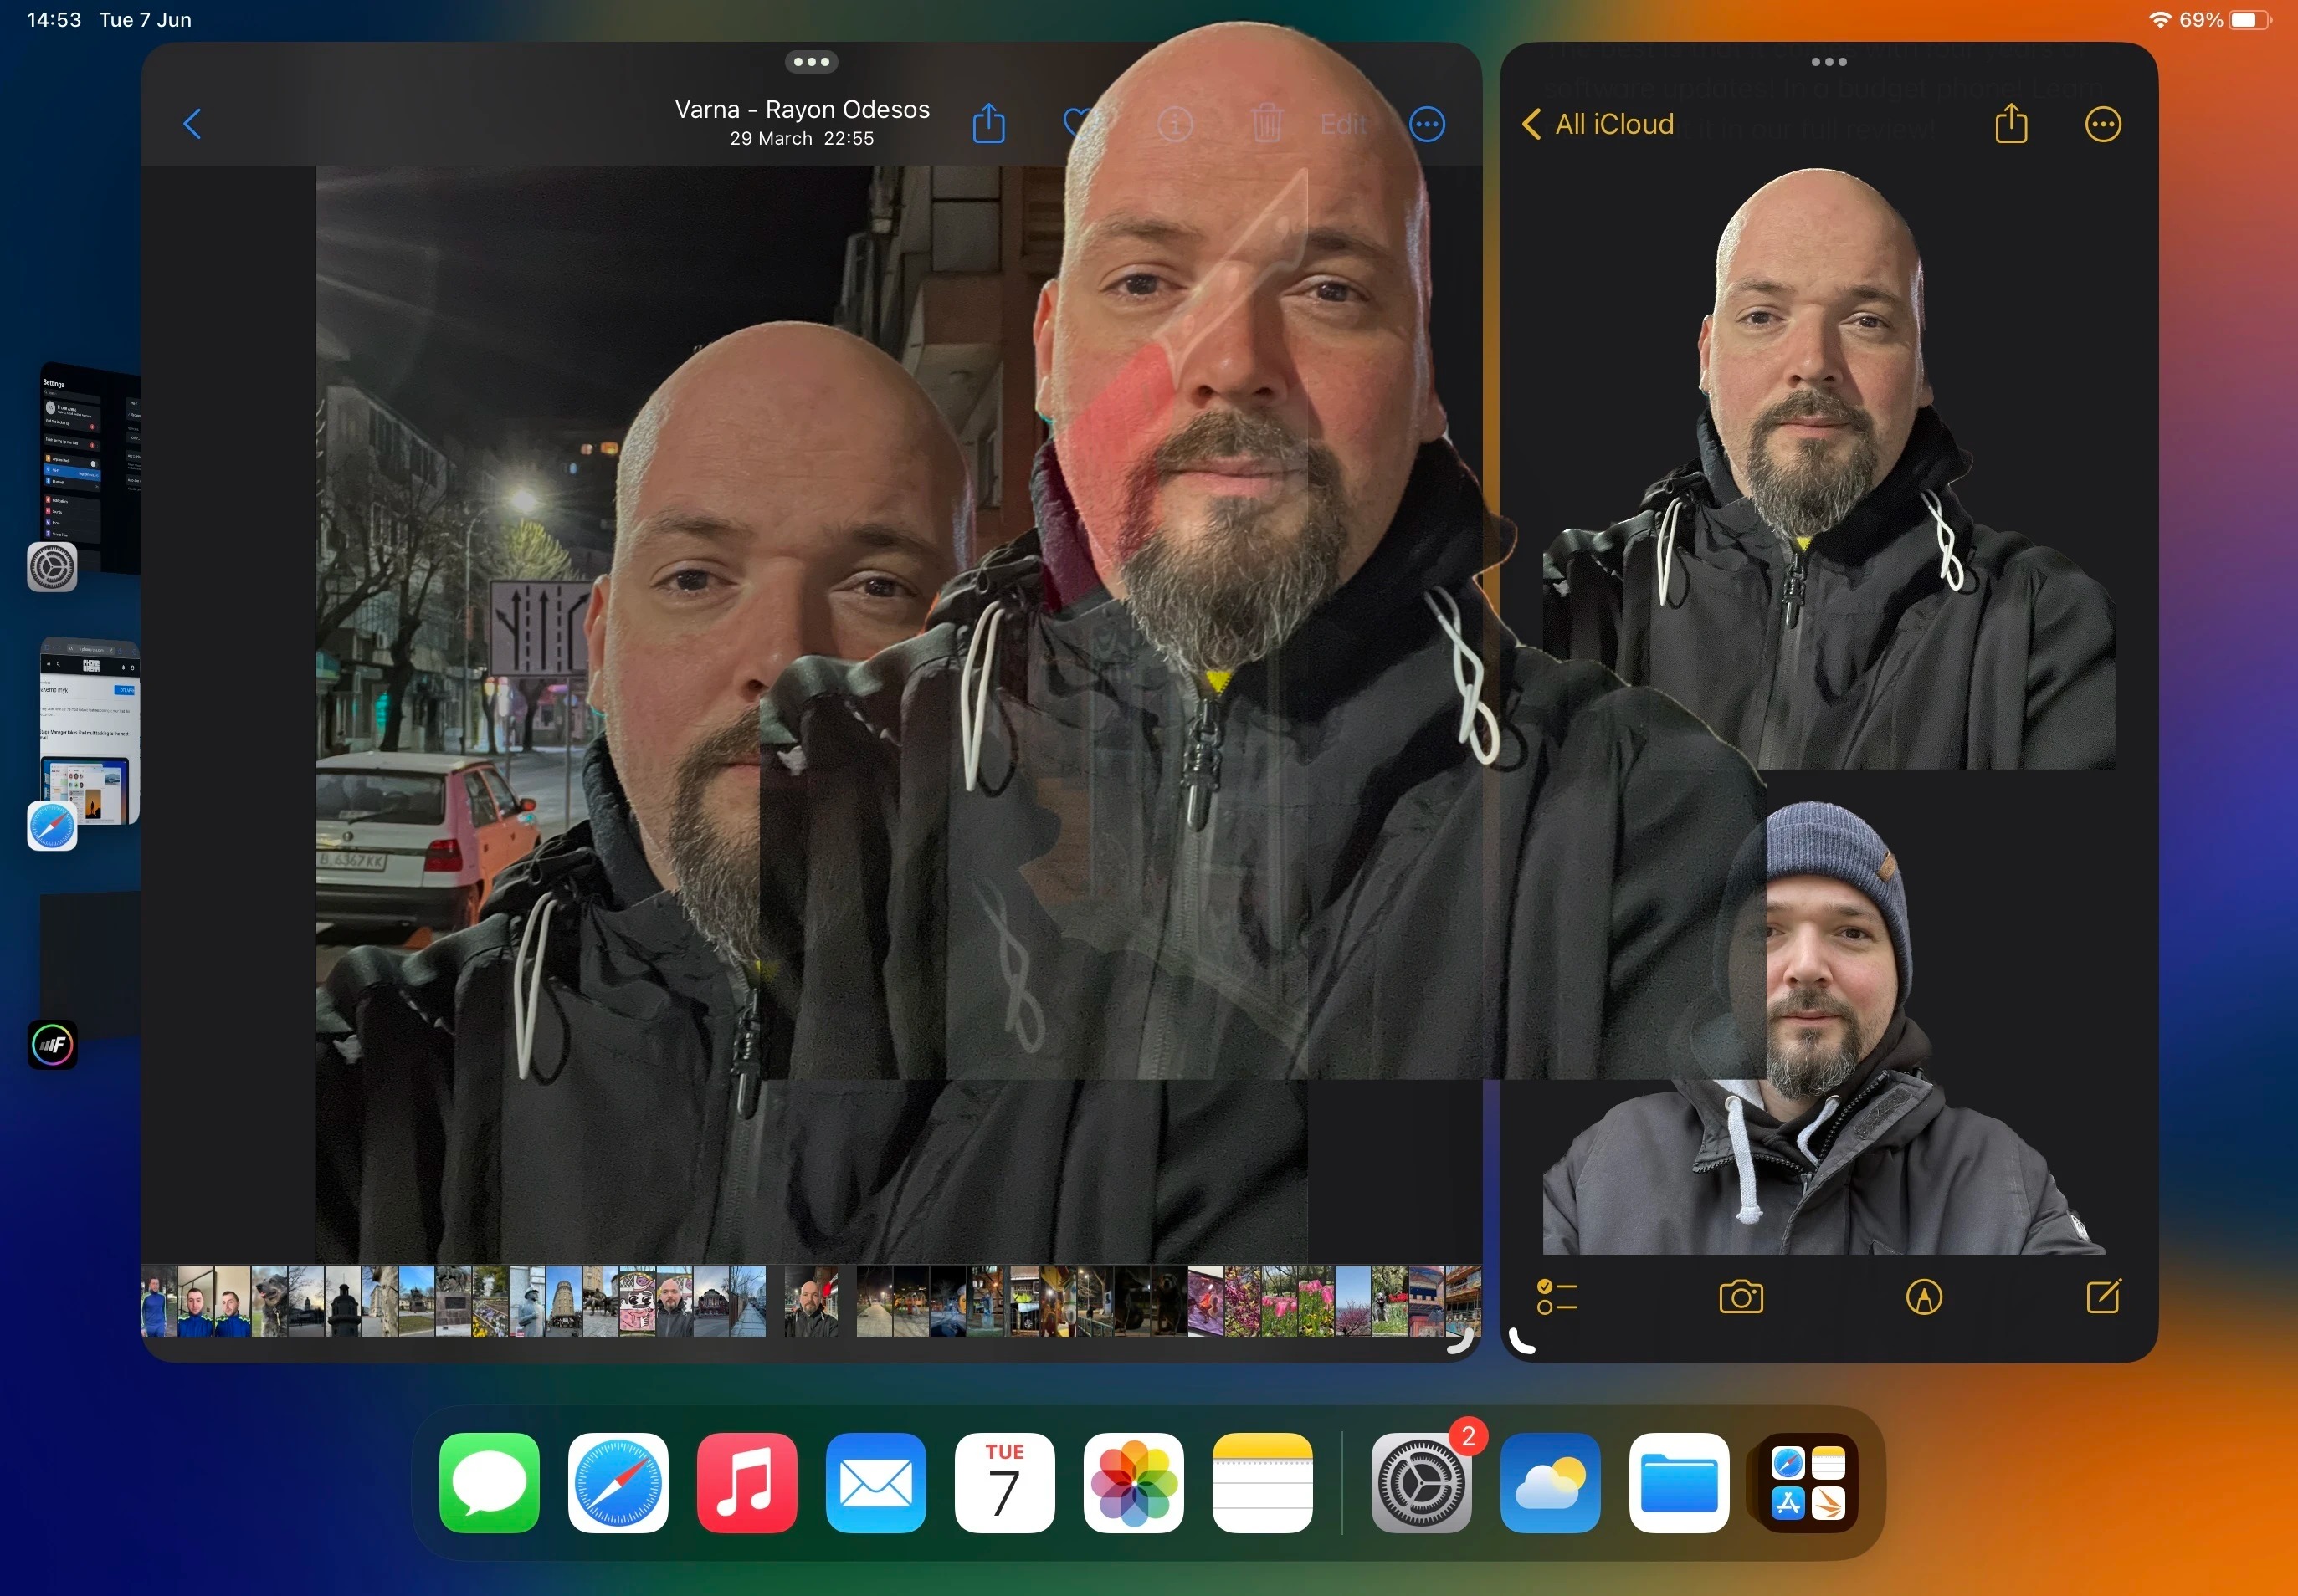The height and width of the screenshot is (1596, 2298).
Task: Open Music app from the dock
Action: tap(746, 1482)
